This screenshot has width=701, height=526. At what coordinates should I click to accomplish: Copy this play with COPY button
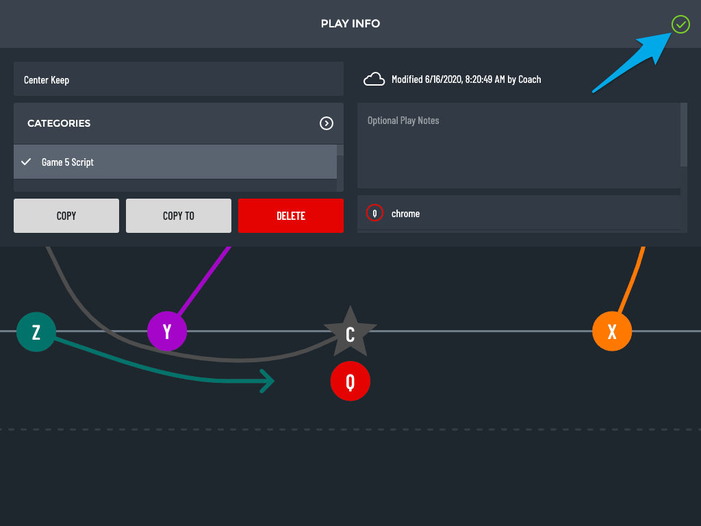point(66,216)
